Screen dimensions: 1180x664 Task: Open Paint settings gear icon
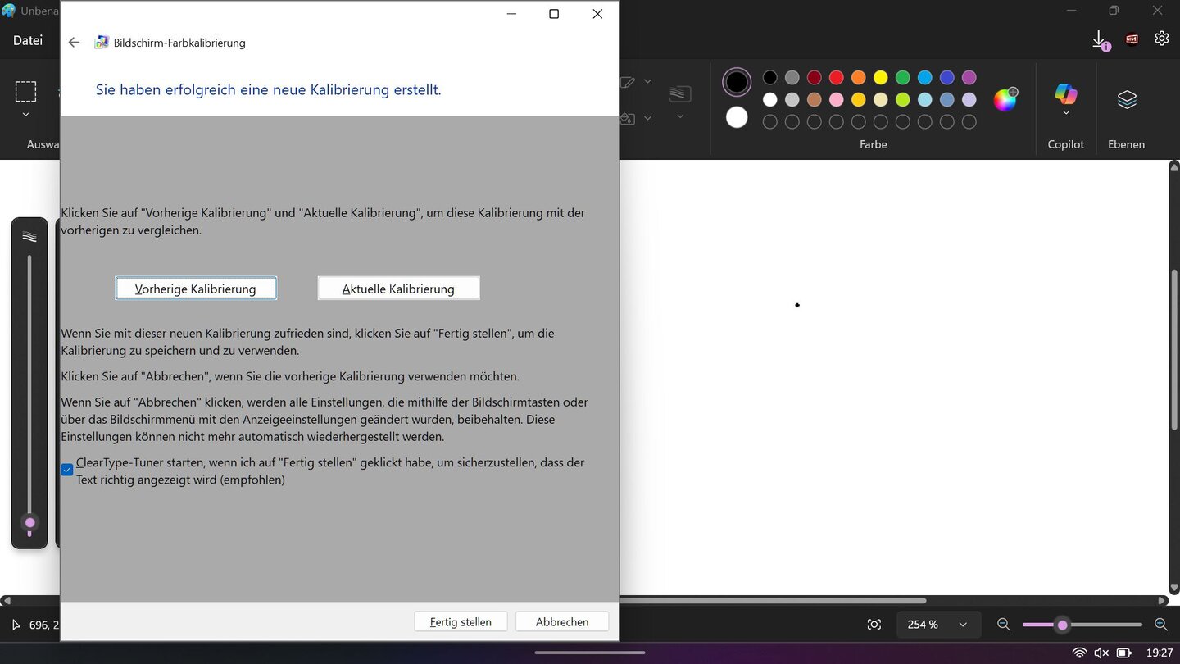(1161, 39)
